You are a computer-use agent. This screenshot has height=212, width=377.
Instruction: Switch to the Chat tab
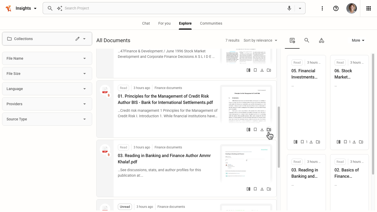(x=146, y=23)
